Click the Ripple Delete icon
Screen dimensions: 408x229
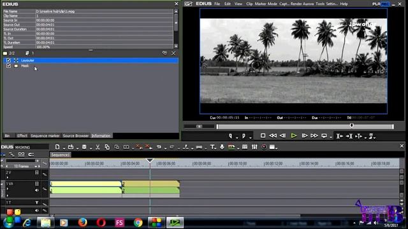pos(149,147)
